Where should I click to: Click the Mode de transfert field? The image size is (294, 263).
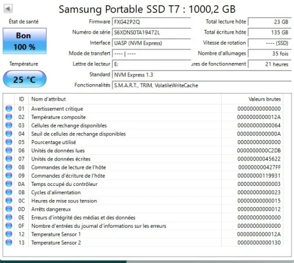[152, 54]
